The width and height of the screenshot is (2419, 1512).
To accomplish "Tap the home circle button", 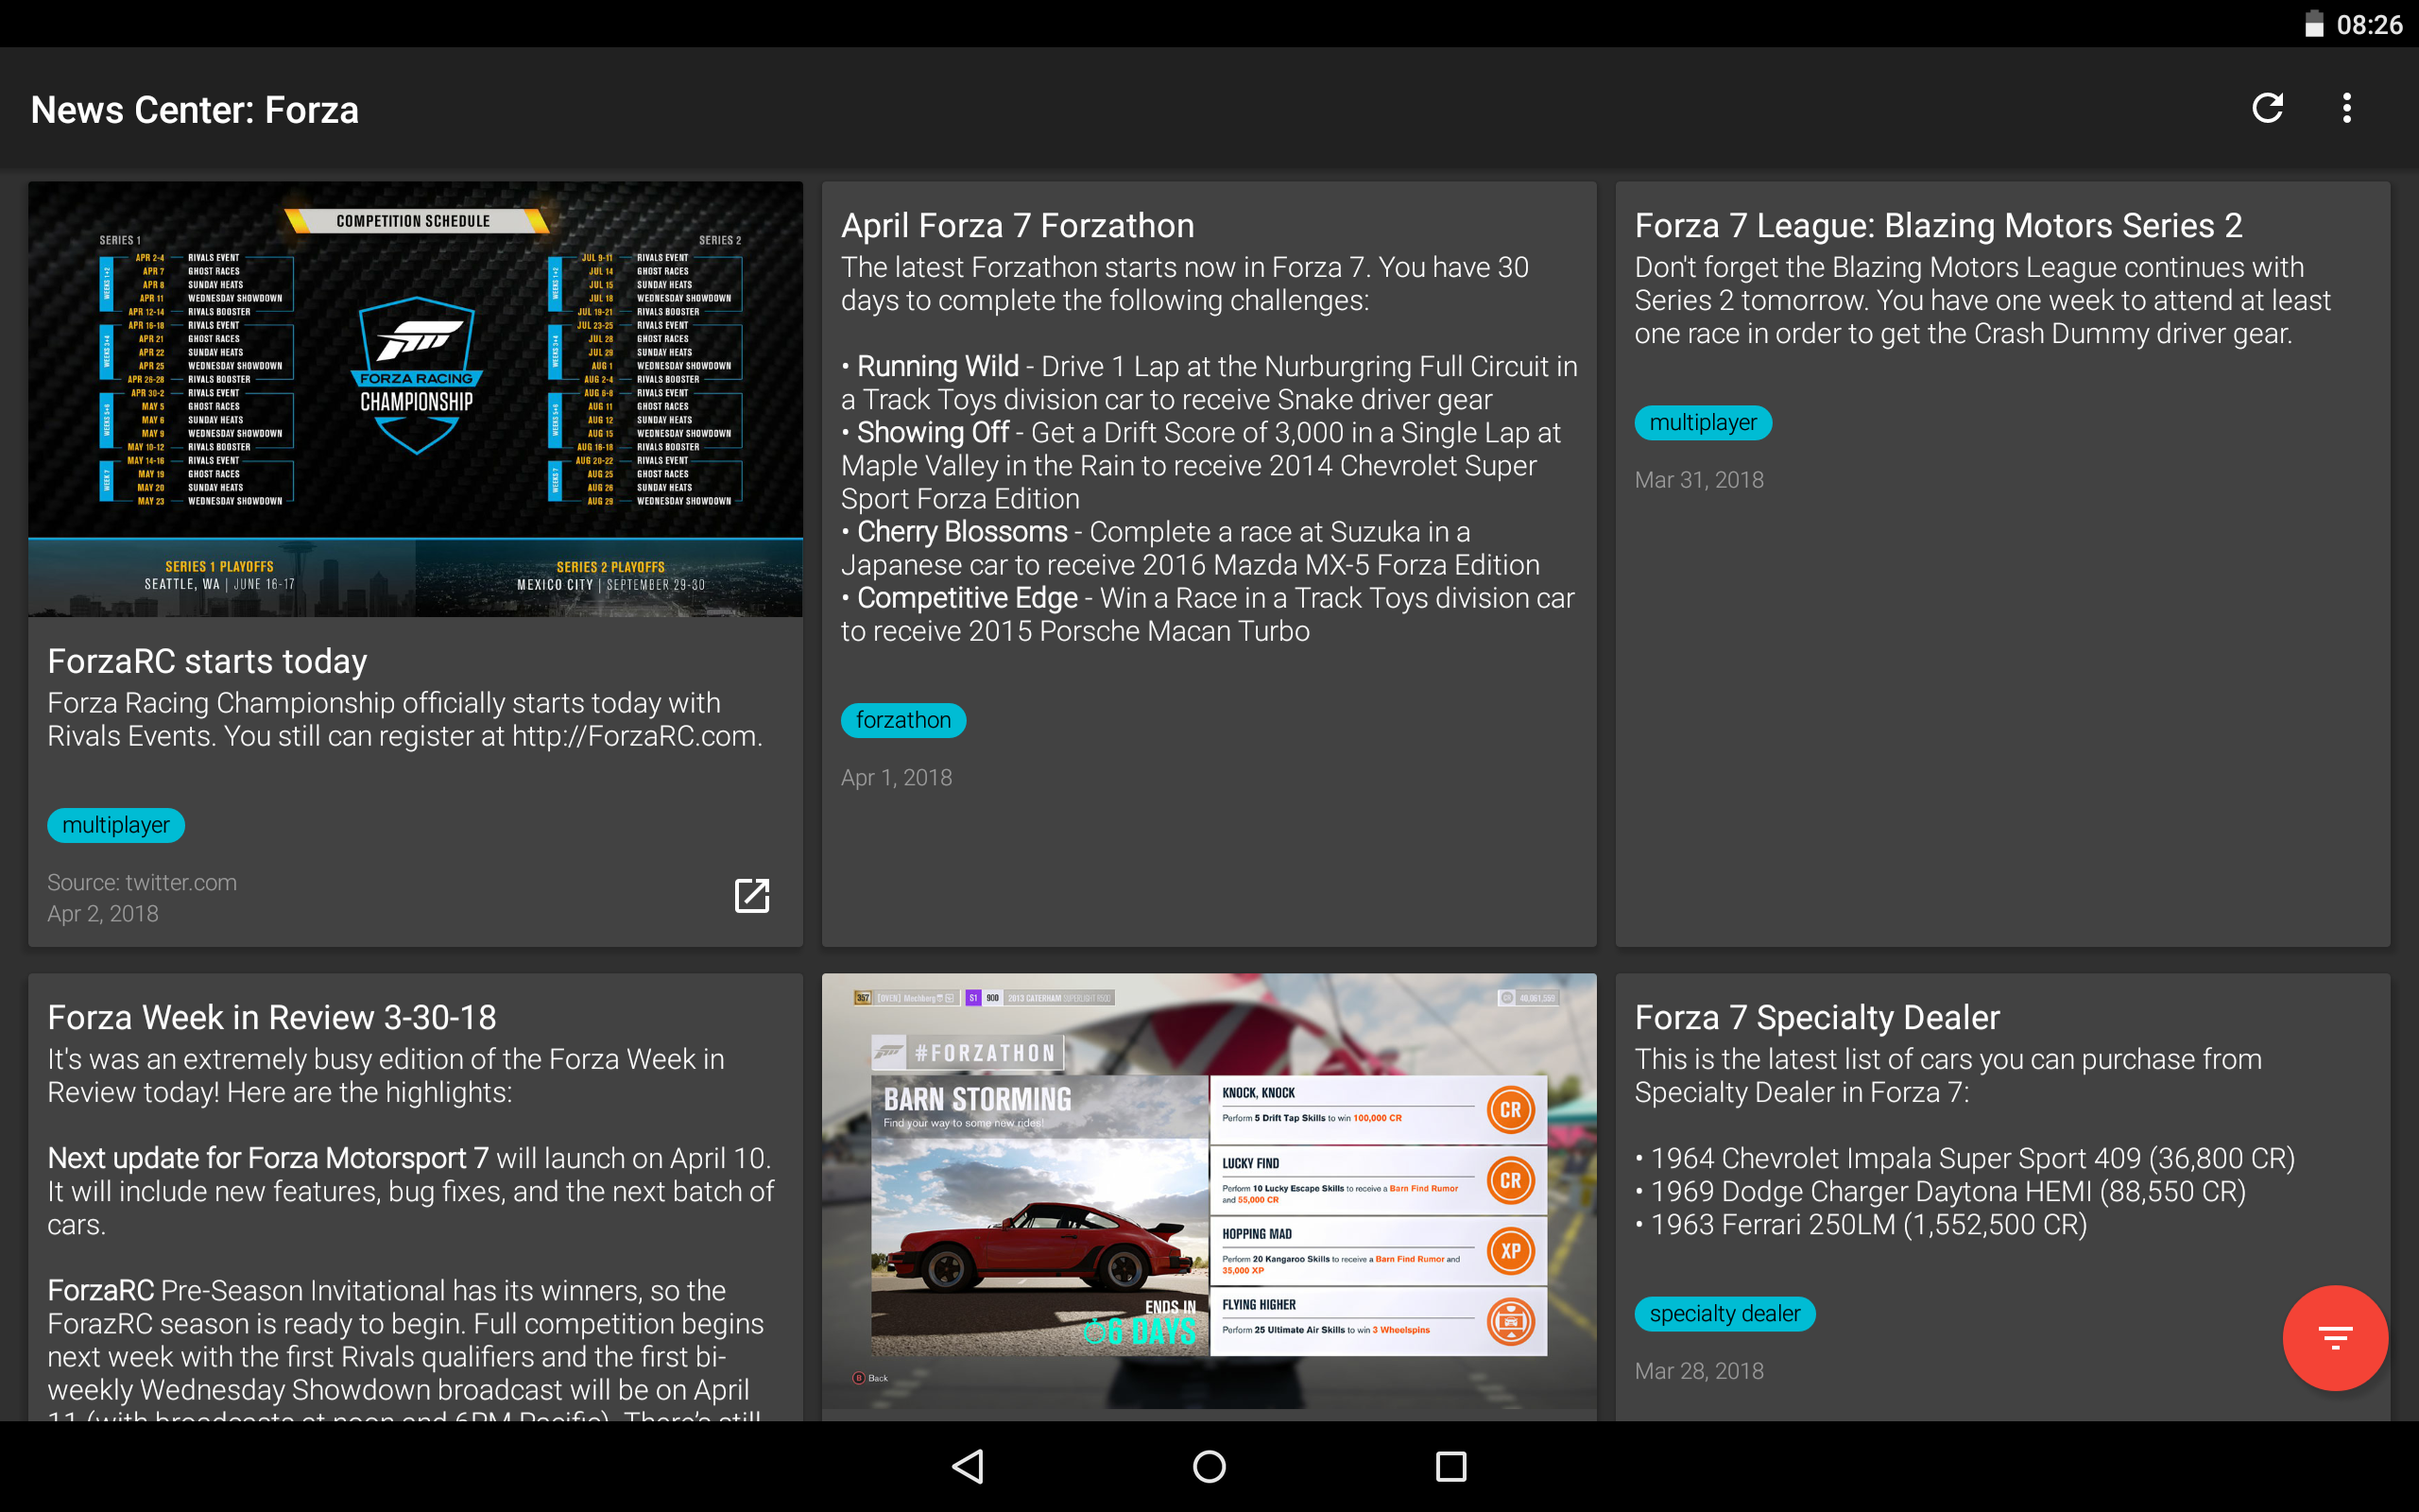I will pos(1208,1465).
